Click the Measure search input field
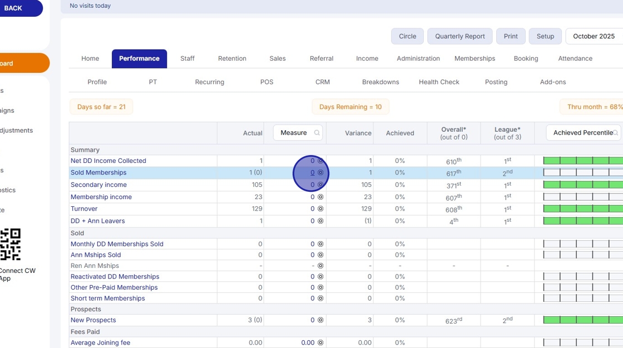 tap(298, 133)
